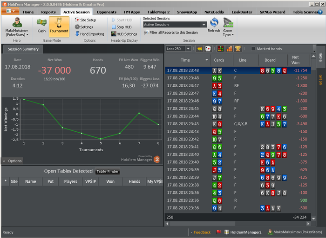
Task: Click scroll up arrow of hands table
Action: point(313,56)
